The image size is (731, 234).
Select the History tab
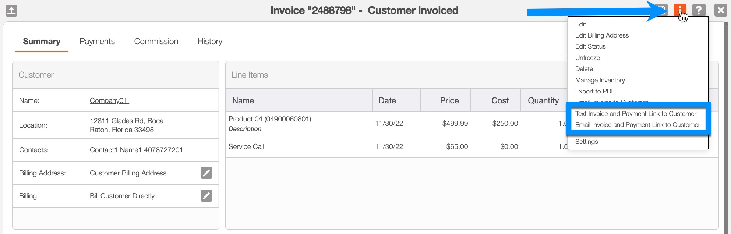click(210, 42)
